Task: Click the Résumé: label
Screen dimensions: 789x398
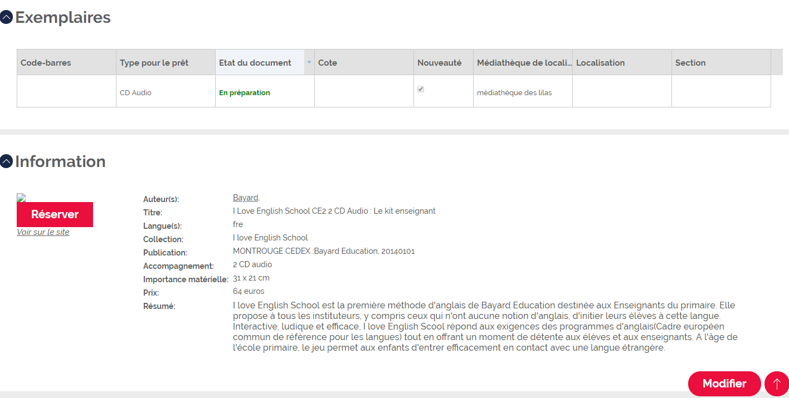Action: point(159,306)
